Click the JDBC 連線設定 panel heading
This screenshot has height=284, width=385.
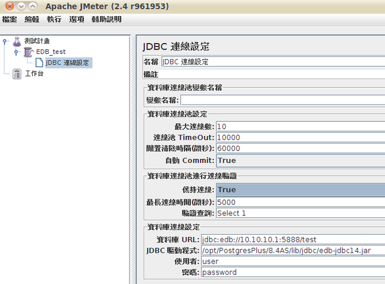click(176, 46)
